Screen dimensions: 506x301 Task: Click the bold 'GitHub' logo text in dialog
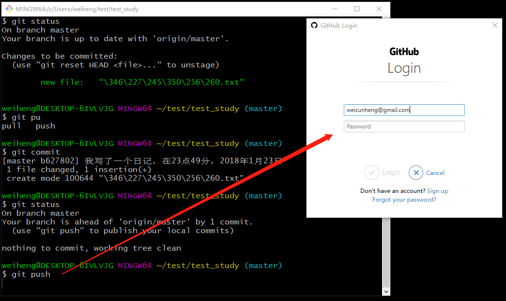[404, 52]
